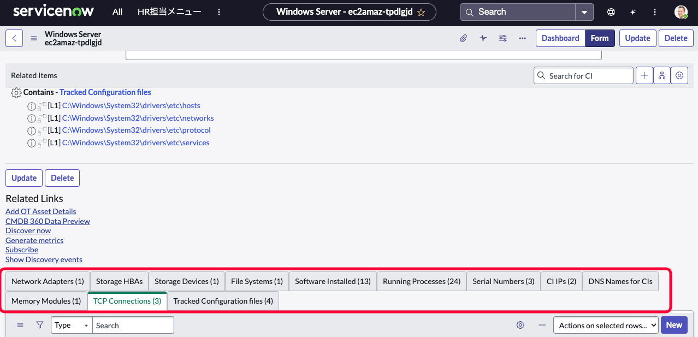Personalize list columns gear icon
Screen dimensions: 698x337
[x=520, y=325]
